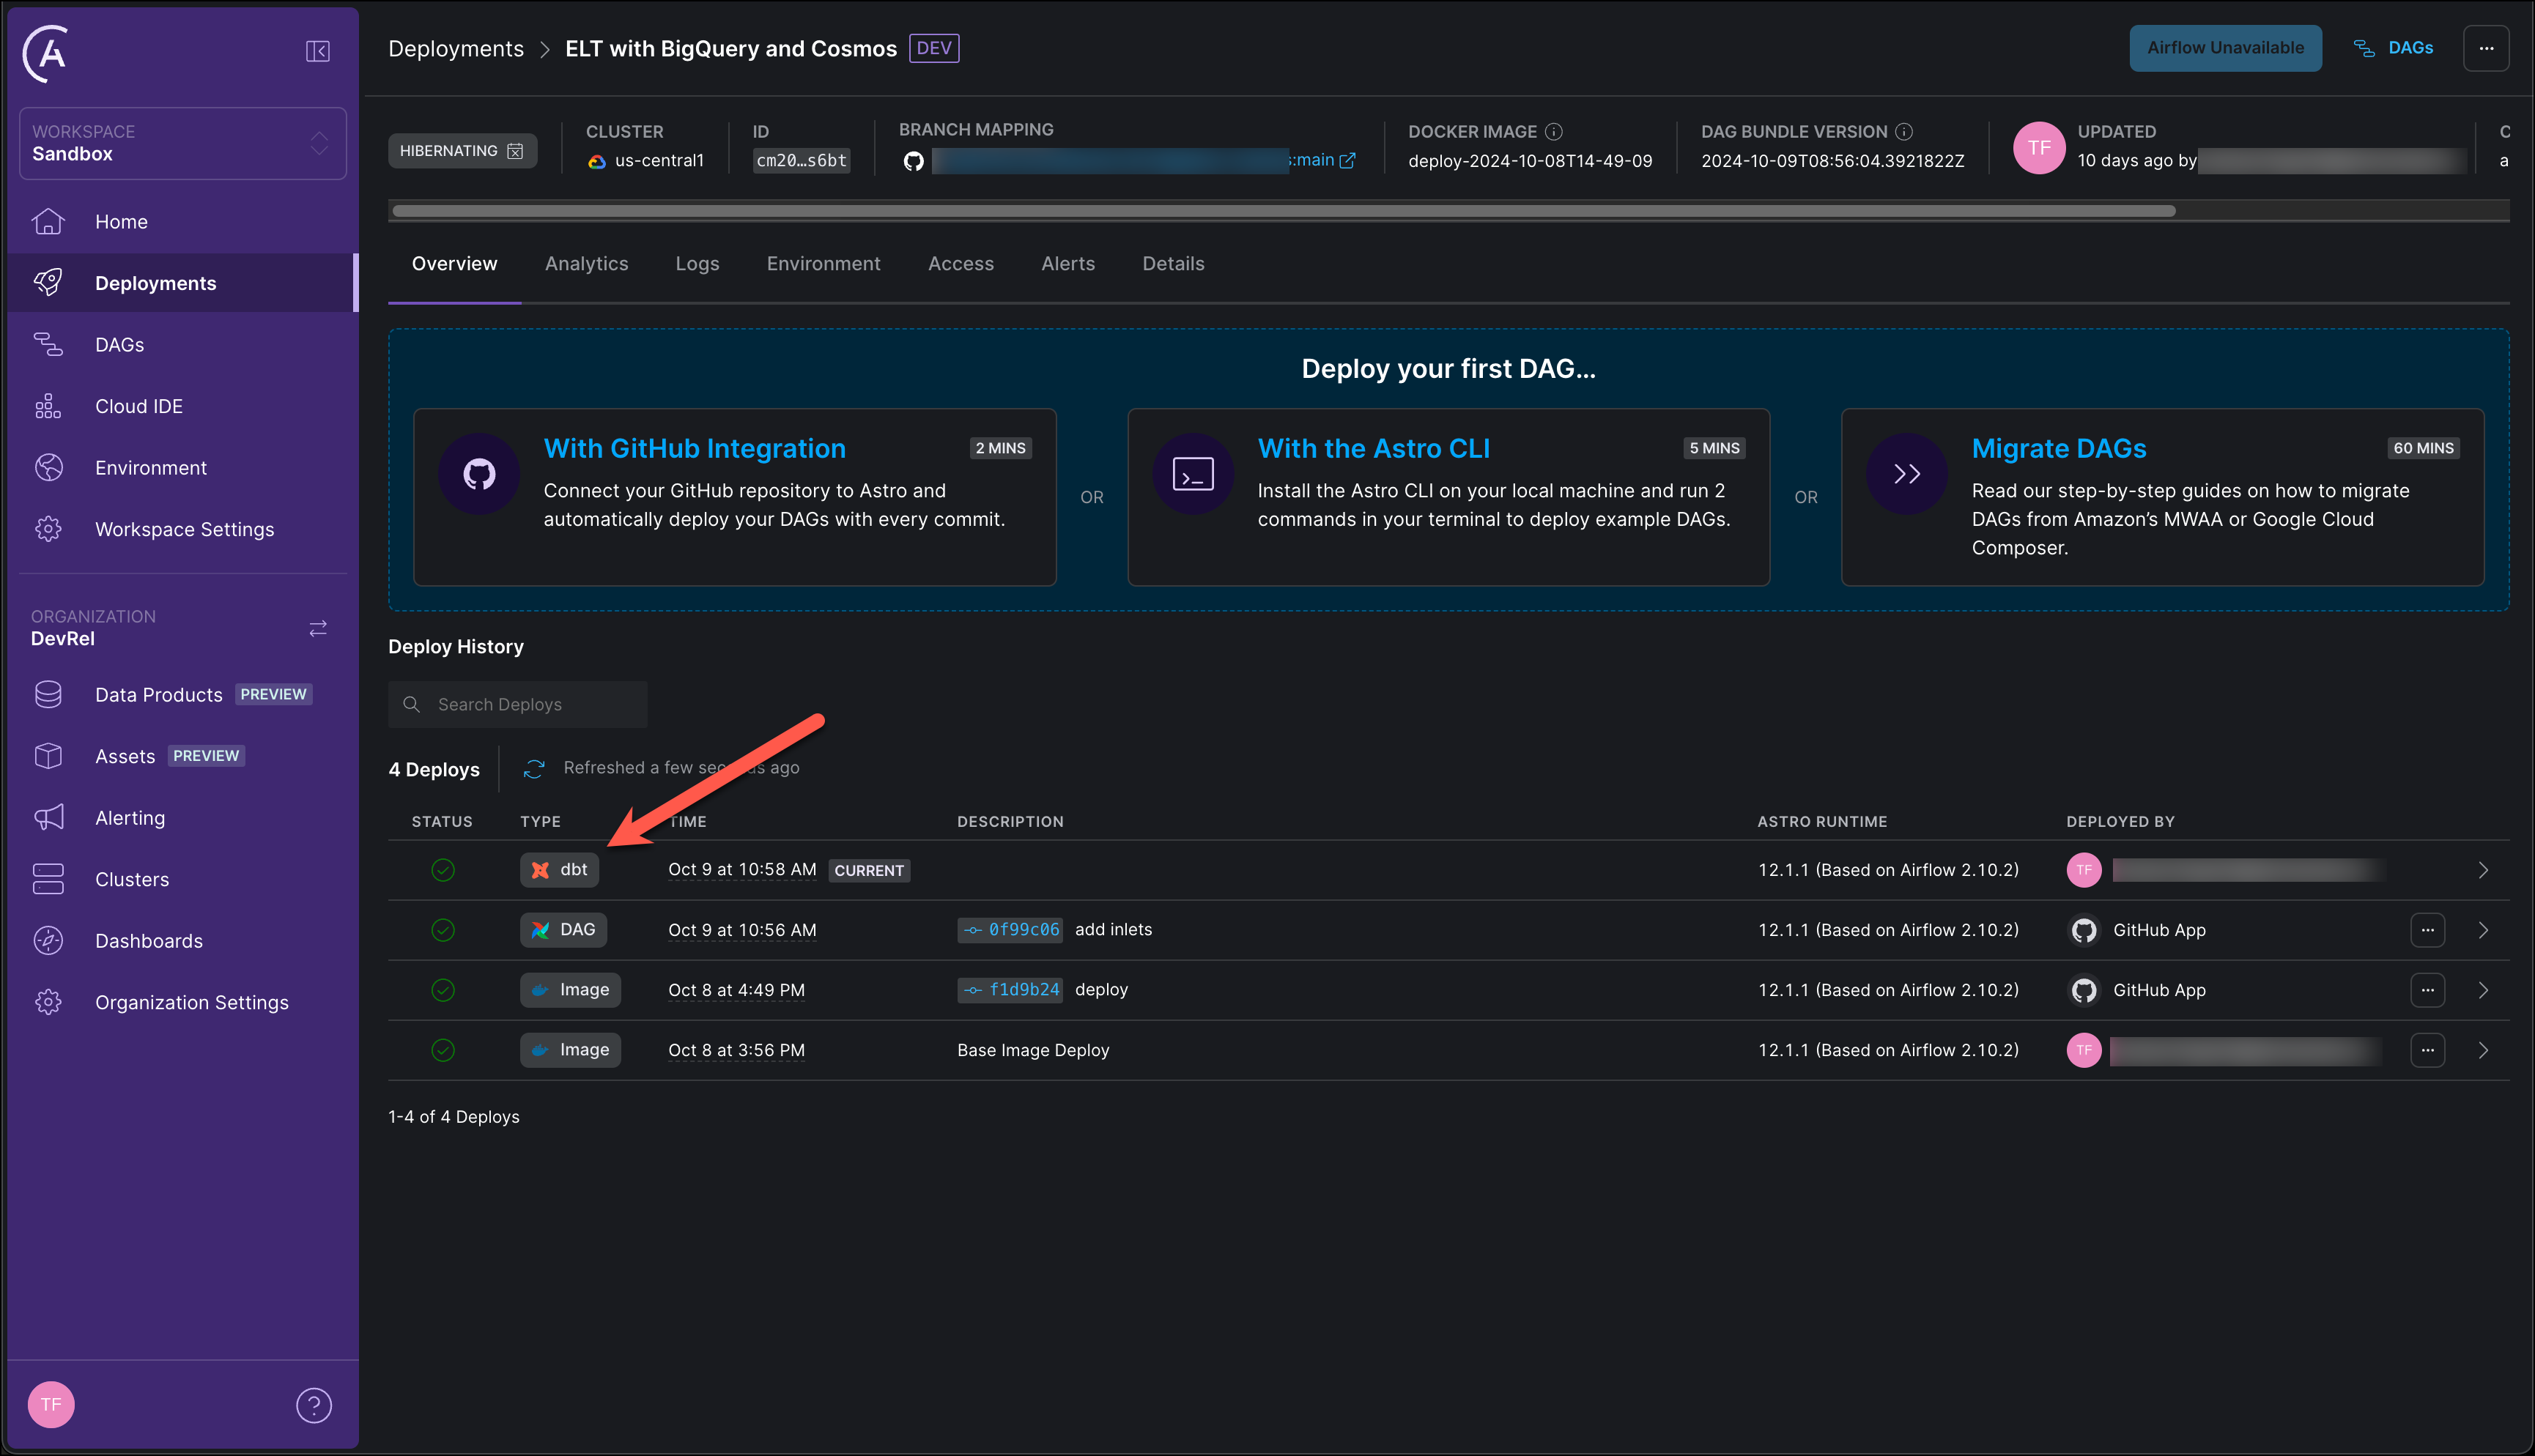Select the Cloud IDE sidebar icon
The width and height of the screenshot is (2535, 1456).
pos(47,406)
